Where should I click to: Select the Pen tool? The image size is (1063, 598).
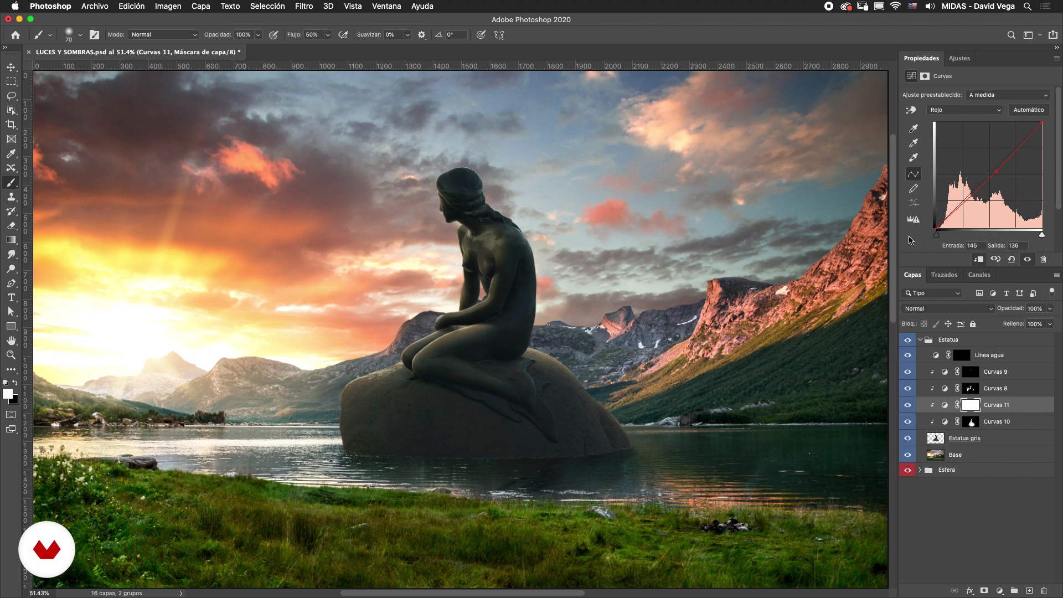pyautogui.click(x=11, y=283)
